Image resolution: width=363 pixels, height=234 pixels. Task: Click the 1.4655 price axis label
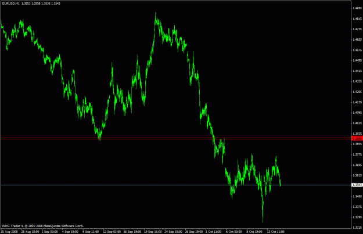[x=357, y=39]
